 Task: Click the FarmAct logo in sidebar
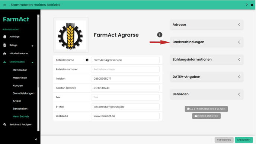(16, 19)
